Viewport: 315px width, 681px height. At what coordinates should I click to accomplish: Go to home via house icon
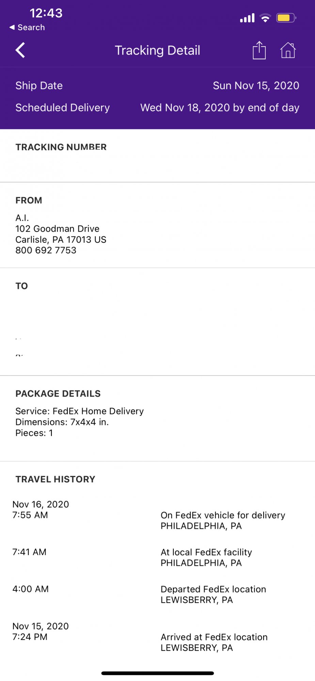click(x=288, y=50)
